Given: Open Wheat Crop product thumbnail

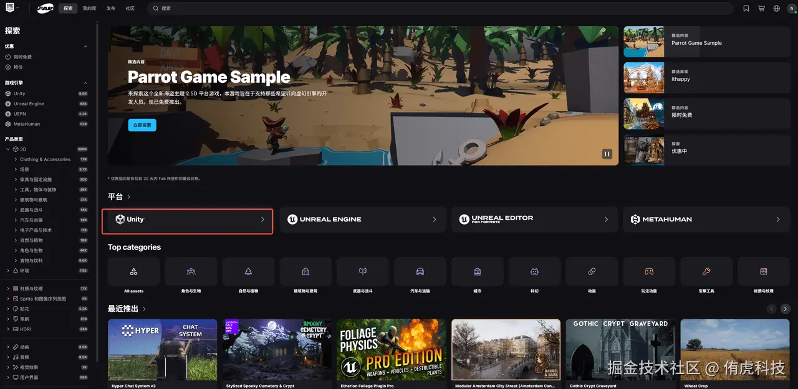Looking at the screenshot, I should pyautogui.click(x=735, y=350).
